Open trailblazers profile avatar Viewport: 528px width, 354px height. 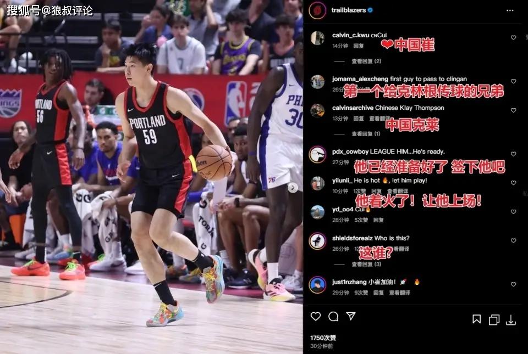coord(317,10)
